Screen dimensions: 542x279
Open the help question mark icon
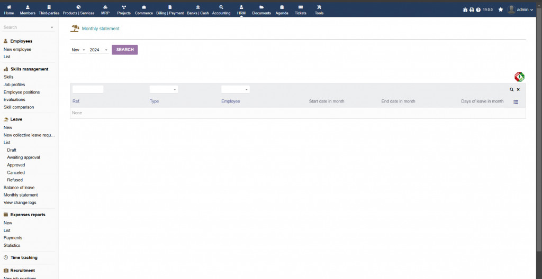point(478,10)
